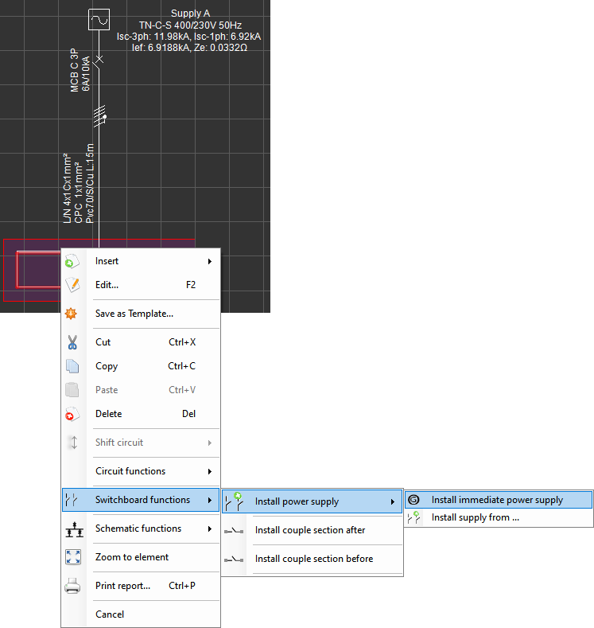Screen dimensions: 594x628
Task: Select Delete in the context menu
Action: pyautogui.click(x=141, y=414)
